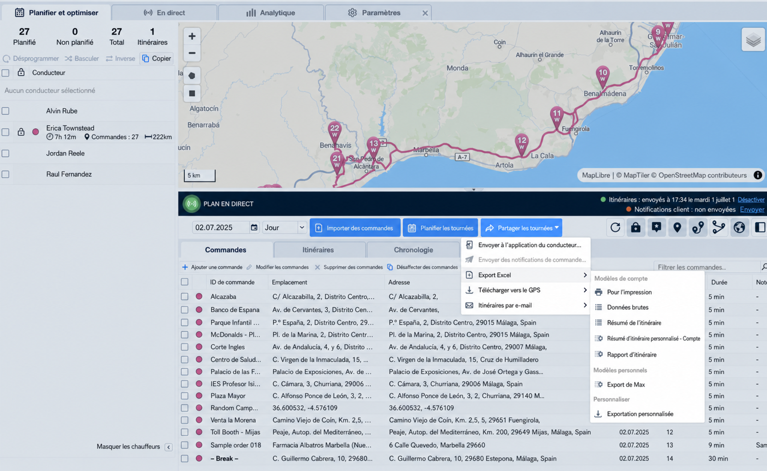The image size is (767, 471).
Task: Open the Analytique tab
Action: [271, 13]
